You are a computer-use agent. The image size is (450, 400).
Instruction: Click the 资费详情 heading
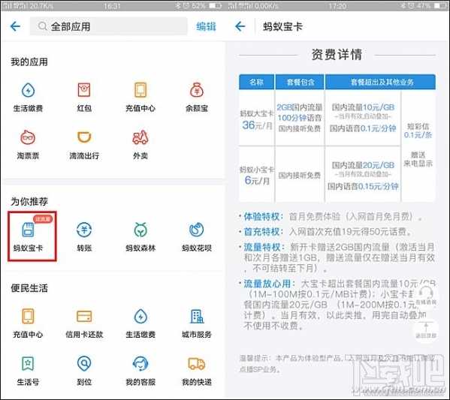click(x=337, y=55)
